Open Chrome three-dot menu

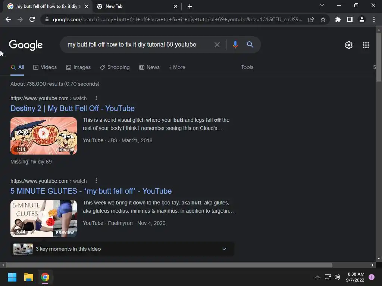coord(374,19)
